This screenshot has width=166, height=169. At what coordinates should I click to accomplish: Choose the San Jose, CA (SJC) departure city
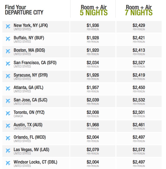click(x=36, y=101)
